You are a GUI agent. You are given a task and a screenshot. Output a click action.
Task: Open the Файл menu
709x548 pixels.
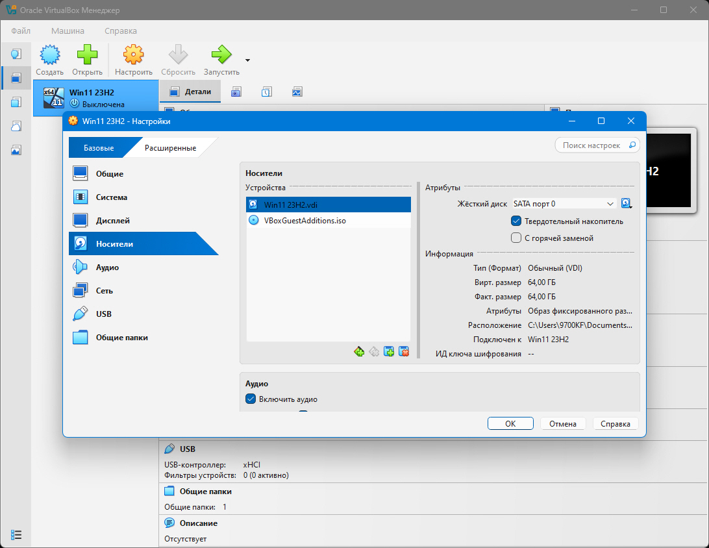[x=21, y=31]
